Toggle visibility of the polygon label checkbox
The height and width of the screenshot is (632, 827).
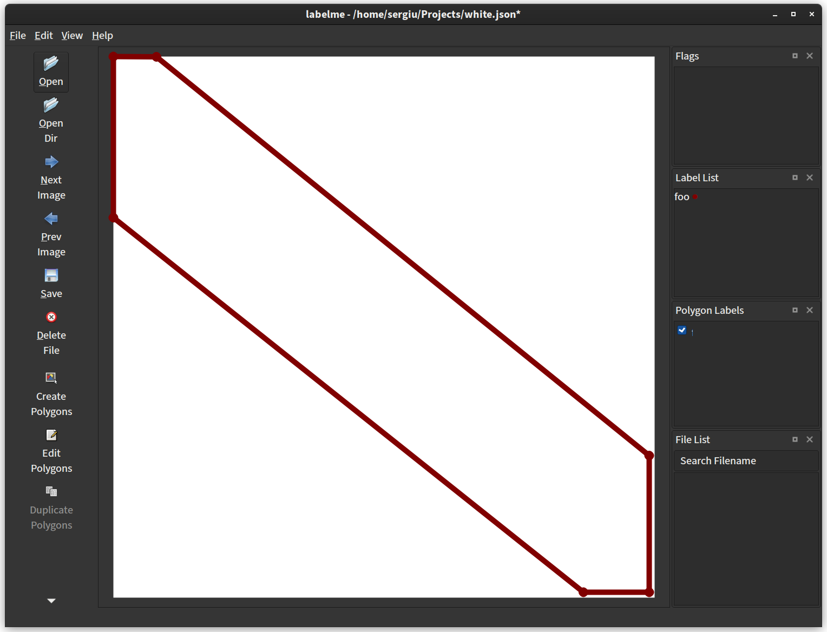pyautogui.click(x=681, y=330)
